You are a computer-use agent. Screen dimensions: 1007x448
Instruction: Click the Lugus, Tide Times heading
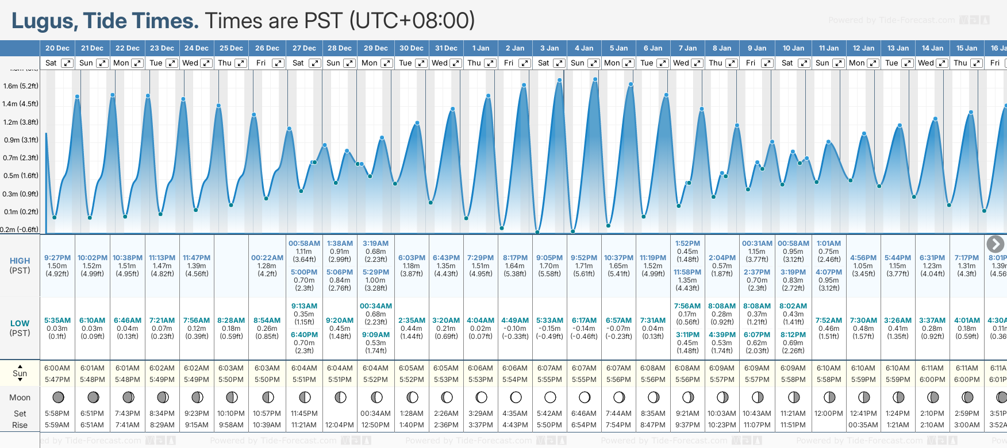point(105,21)
